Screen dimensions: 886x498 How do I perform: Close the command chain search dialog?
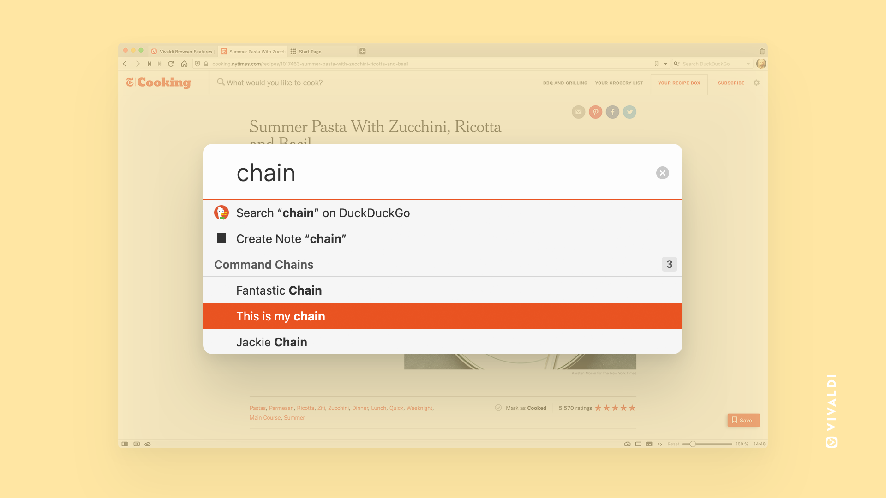pos(662,173)
